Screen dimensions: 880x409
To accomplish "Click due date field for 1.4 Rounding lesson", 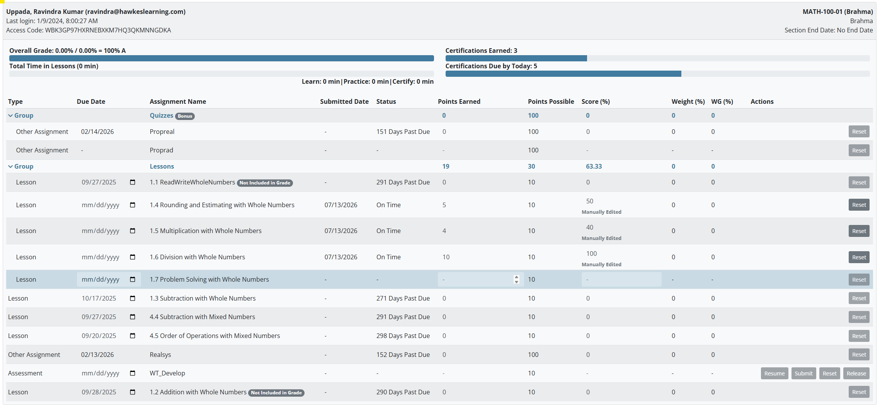I will click(x=109, y=205).
